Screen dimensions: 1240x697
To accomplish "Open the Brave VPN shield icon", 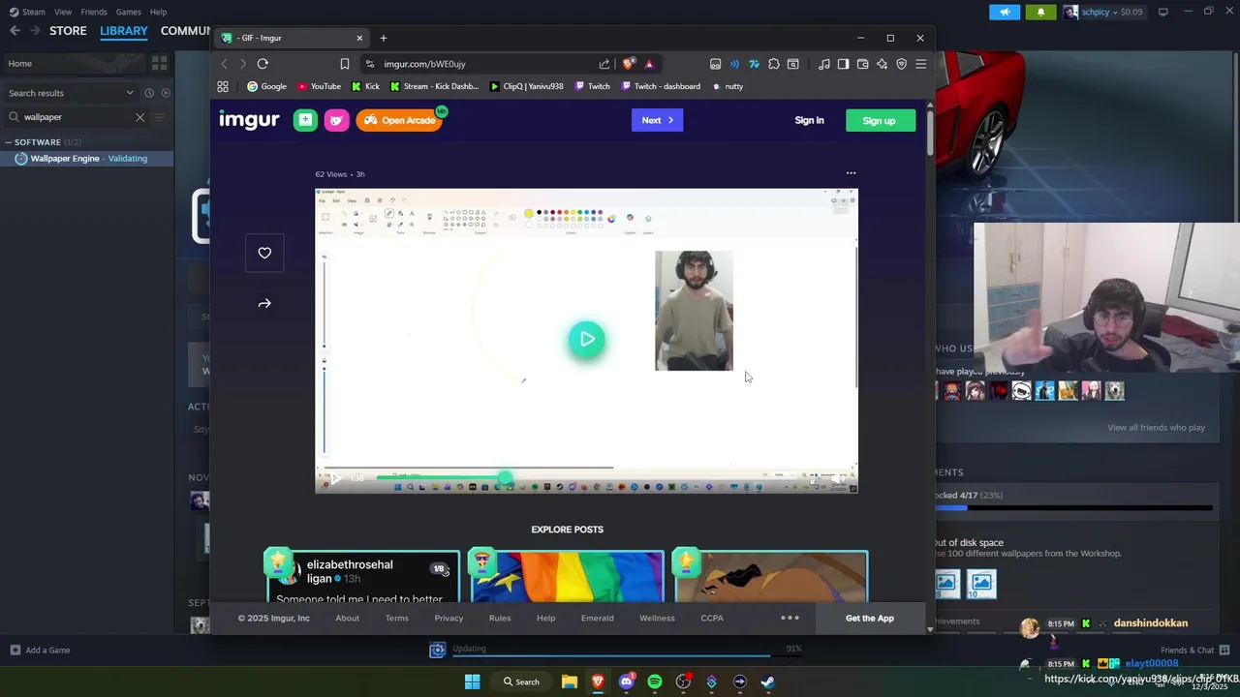I will 901,64.
